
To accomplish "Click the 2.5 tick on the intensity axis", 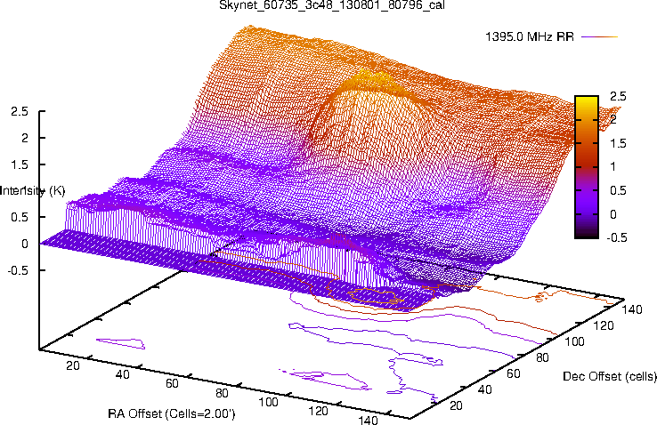I will pyautogui.click(x=20, y=111).
